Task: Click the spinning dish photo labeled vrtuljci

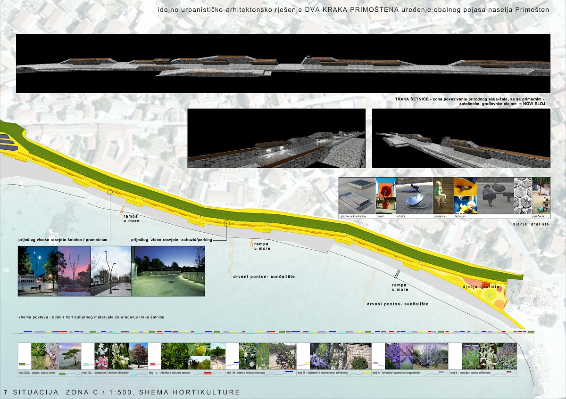Action: (414, 195)
